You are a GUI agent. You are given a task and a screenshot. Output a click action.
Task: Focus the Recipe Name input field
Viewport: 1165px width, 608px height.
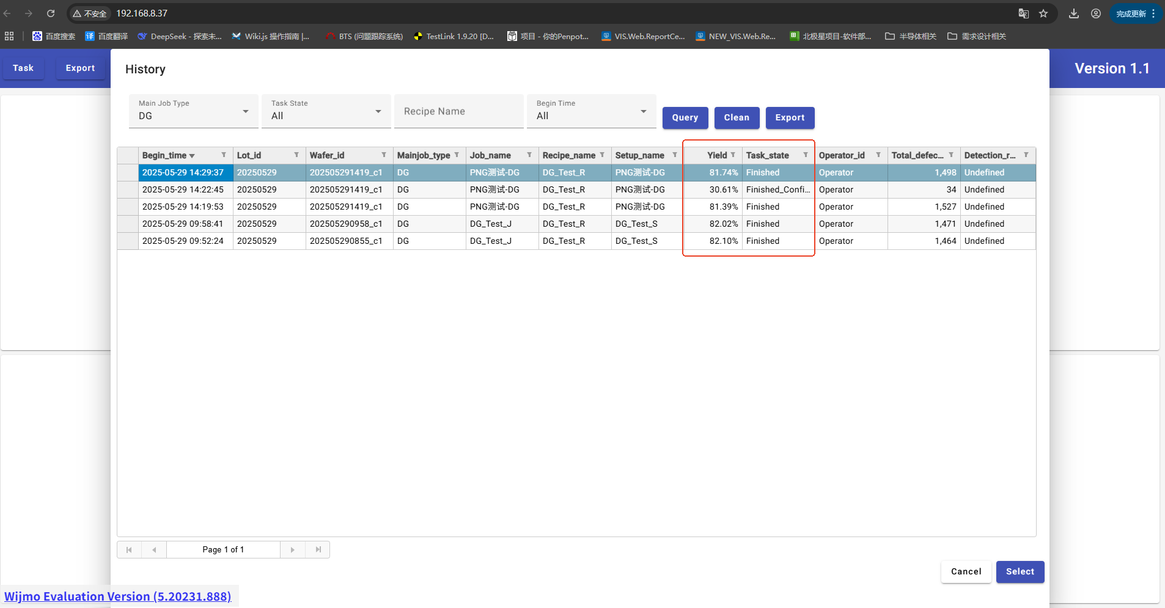(x=459, y=111)
